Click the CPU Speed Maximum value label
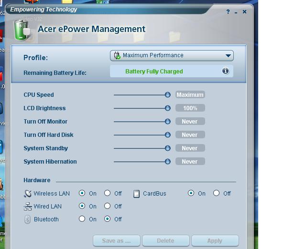Screen dimensions: 306x249 (x=190, y=94)
